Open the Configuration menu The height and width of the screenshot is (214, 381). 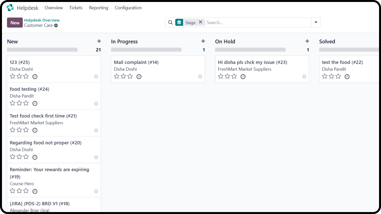pos(128,8)
